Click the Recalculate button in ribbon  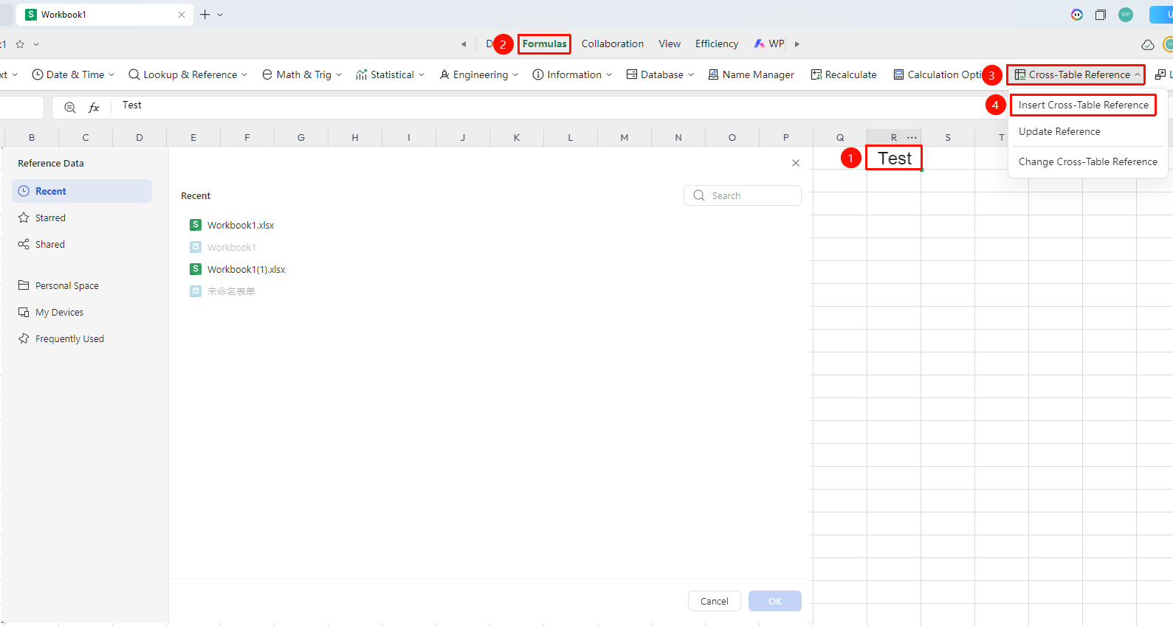pyautogui.click(x=844, y=74)
